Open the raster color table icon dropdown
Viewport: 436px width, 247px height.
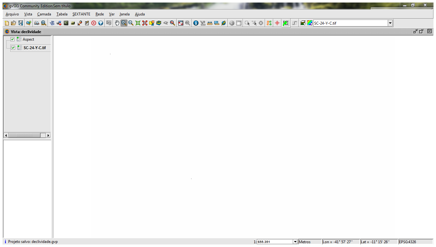coord(310,23)
